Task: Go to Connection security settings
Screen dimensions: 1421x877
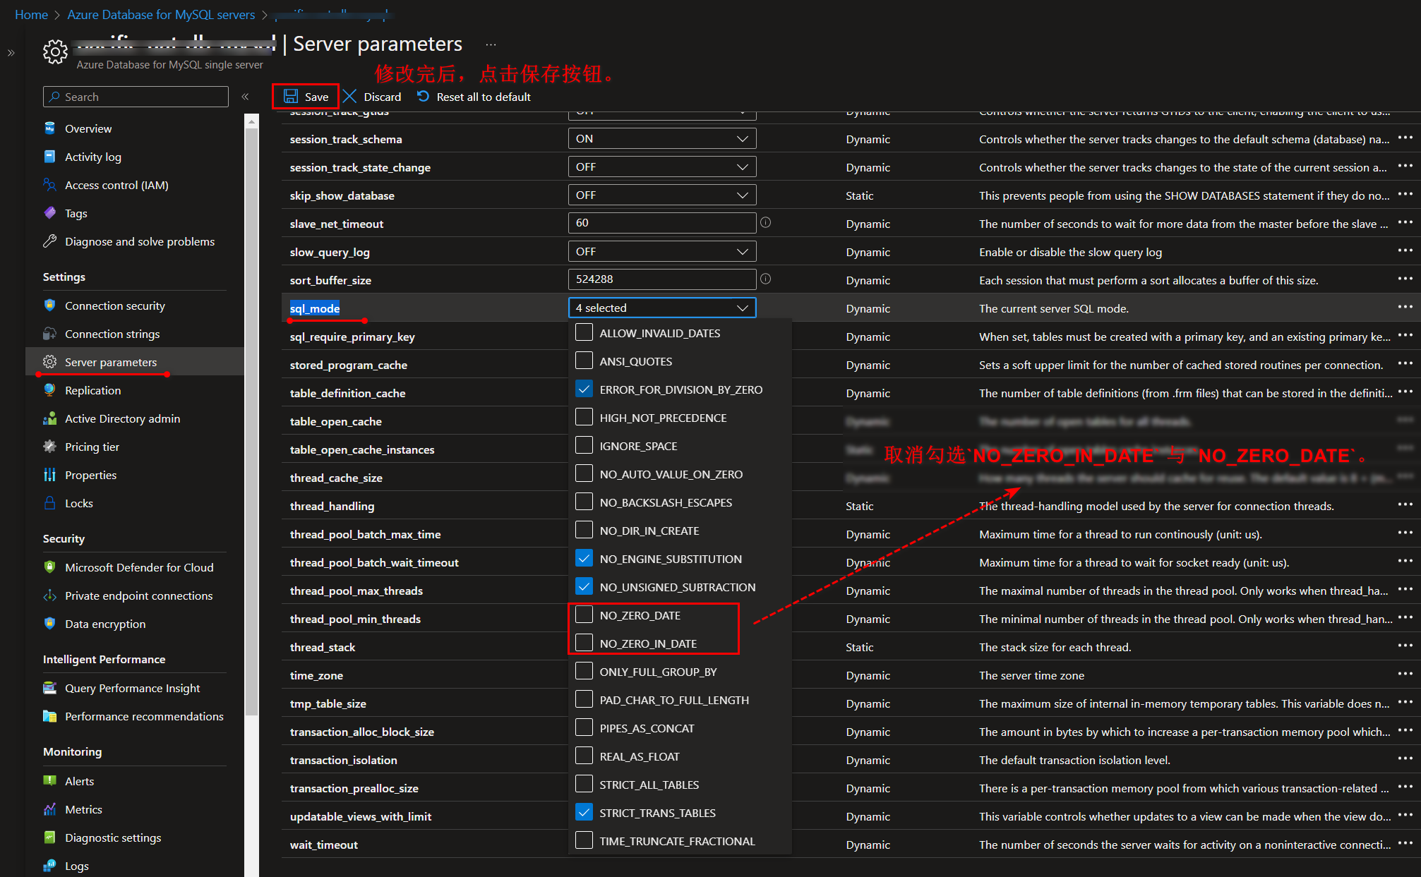Action: coord(114,306)
